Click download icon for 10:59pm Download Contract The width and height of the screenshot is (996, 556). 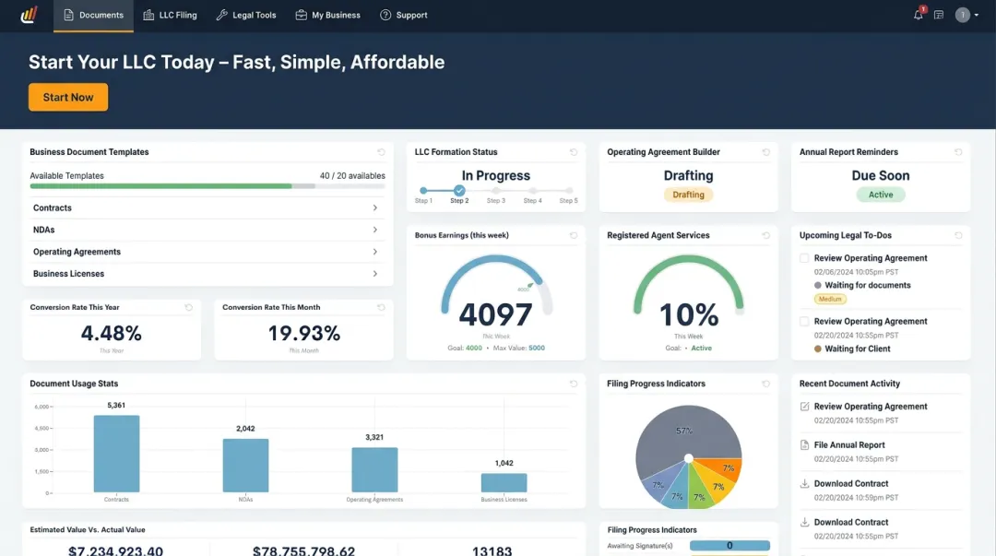805,483
